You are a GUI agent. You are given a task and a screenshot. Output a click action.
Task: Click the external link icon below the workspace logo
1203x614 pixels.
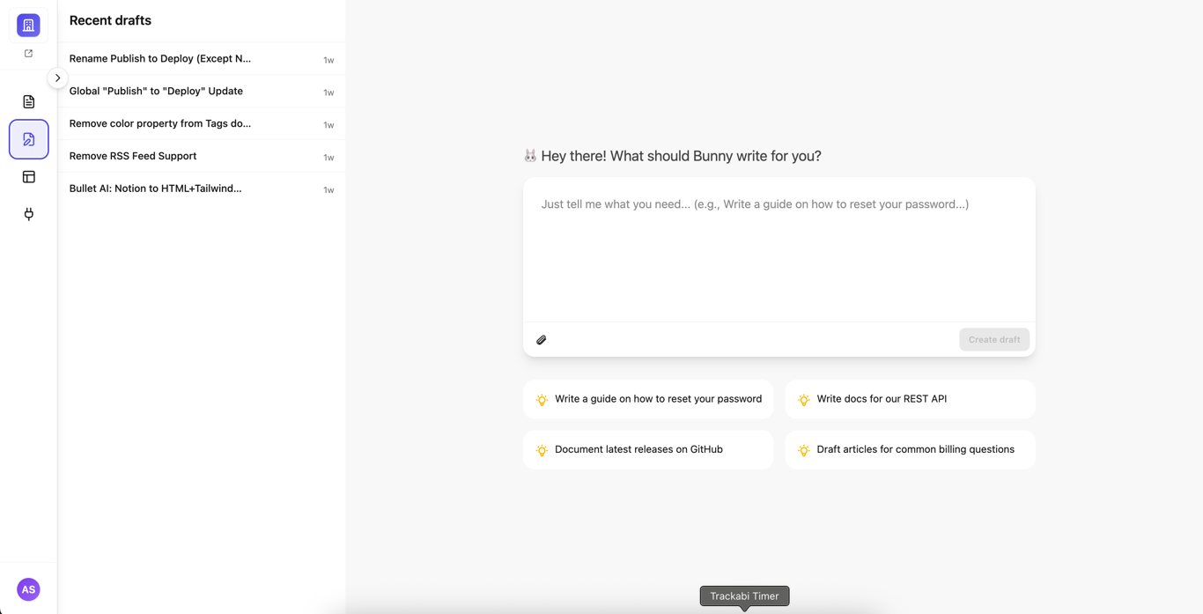pos(27,53)
